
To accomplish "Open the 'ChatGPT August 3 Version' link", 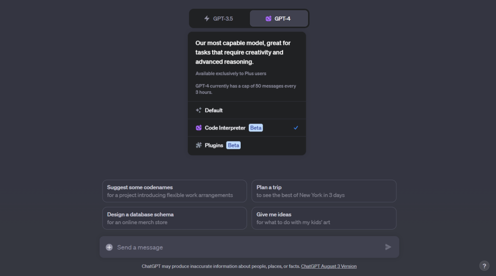I will [x=329, y=266].
